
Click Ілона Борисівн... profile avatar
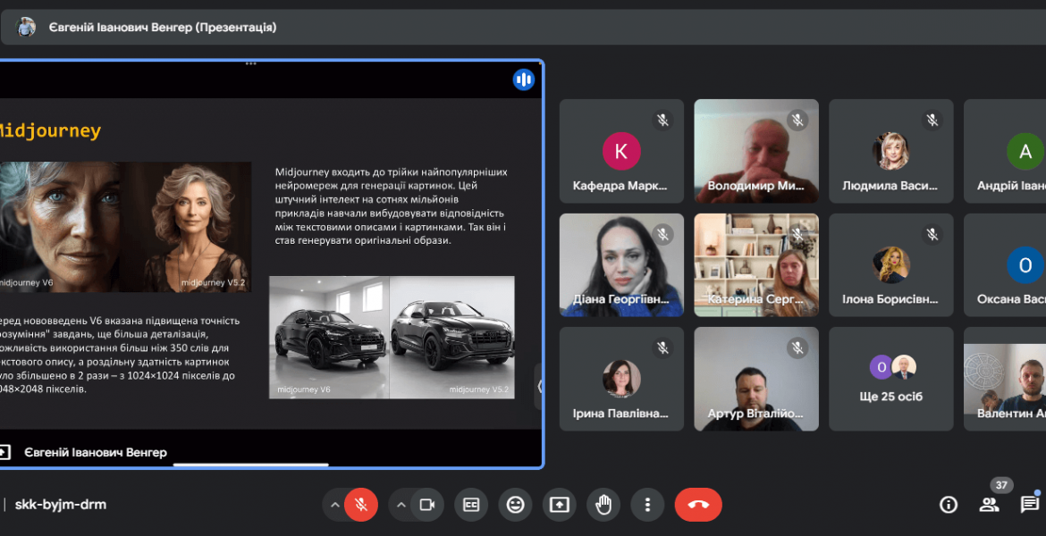[x=890, y=264]
